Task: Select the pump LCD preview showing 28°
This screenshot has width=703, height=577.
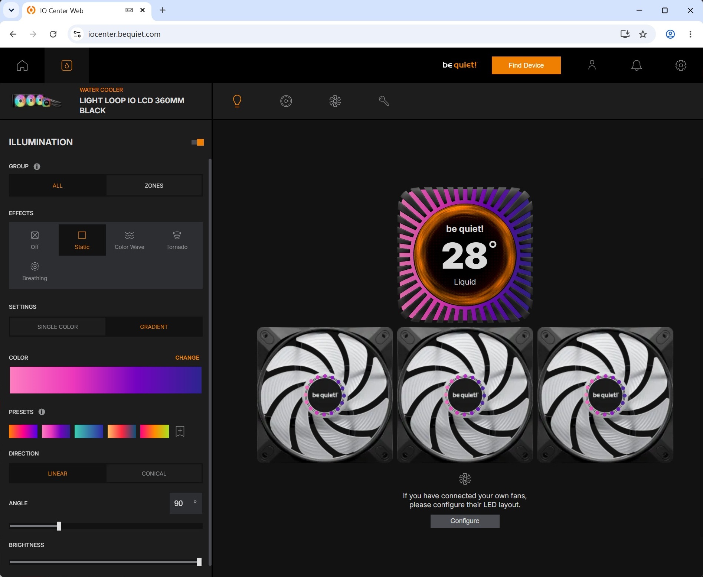Action: point(465,255)
